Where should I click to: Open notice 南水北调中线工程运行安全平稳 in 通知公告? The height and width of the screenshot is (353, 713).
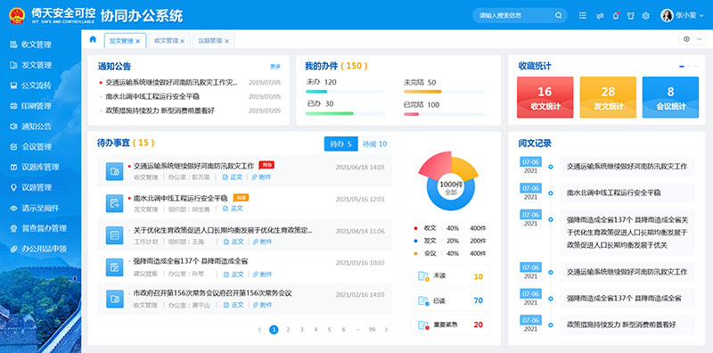[152, 96]
